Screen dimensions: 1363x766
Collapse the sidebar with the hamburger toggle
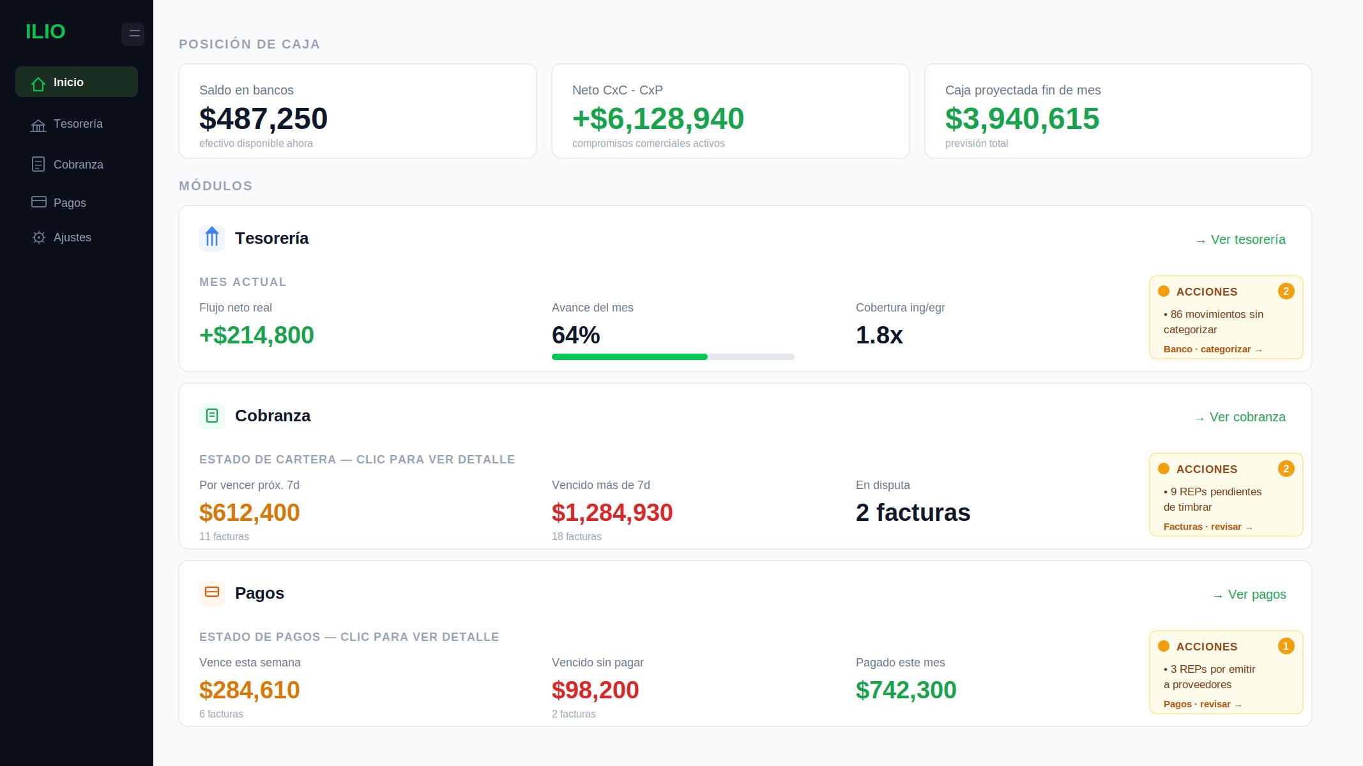[x=133, y=34]
